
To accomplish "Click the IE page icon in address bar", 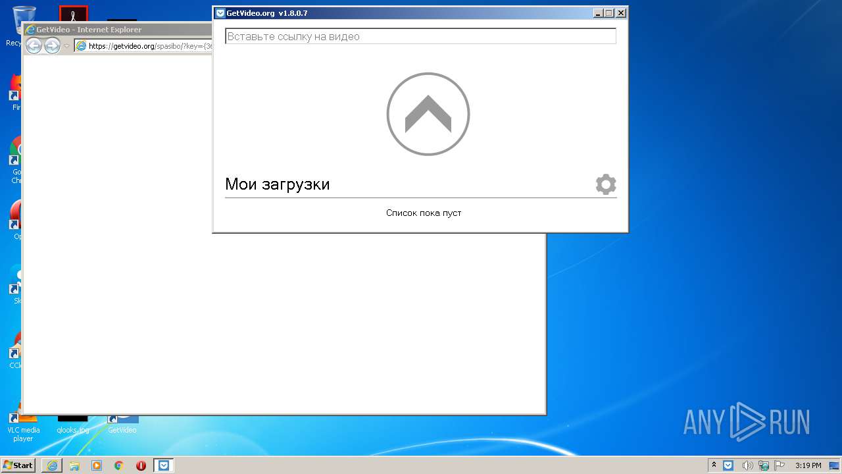I will [81, 46].
